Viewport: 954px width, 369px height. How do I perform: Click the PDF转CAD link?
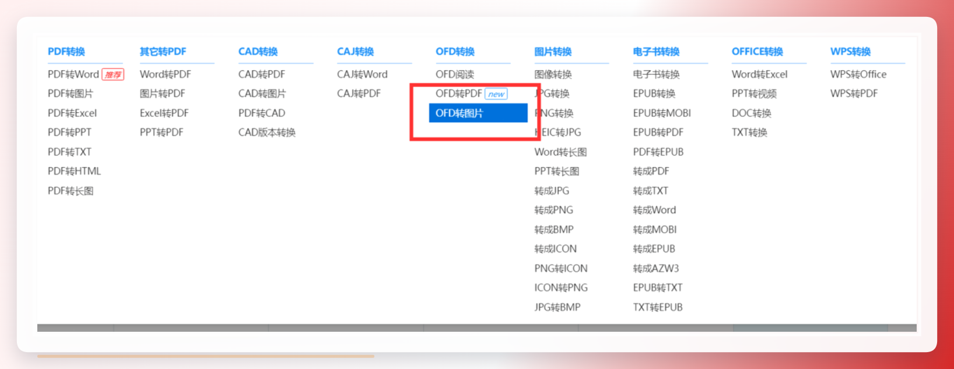click(262, 113)
